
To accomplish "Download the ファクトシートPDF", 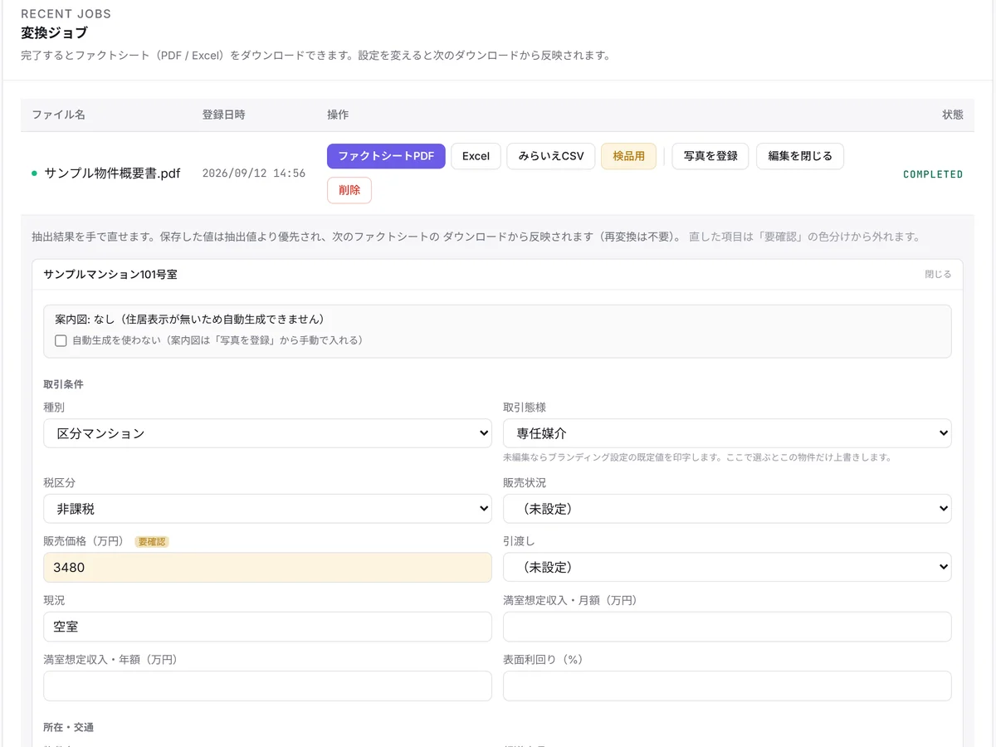I will tap(386, 156).
